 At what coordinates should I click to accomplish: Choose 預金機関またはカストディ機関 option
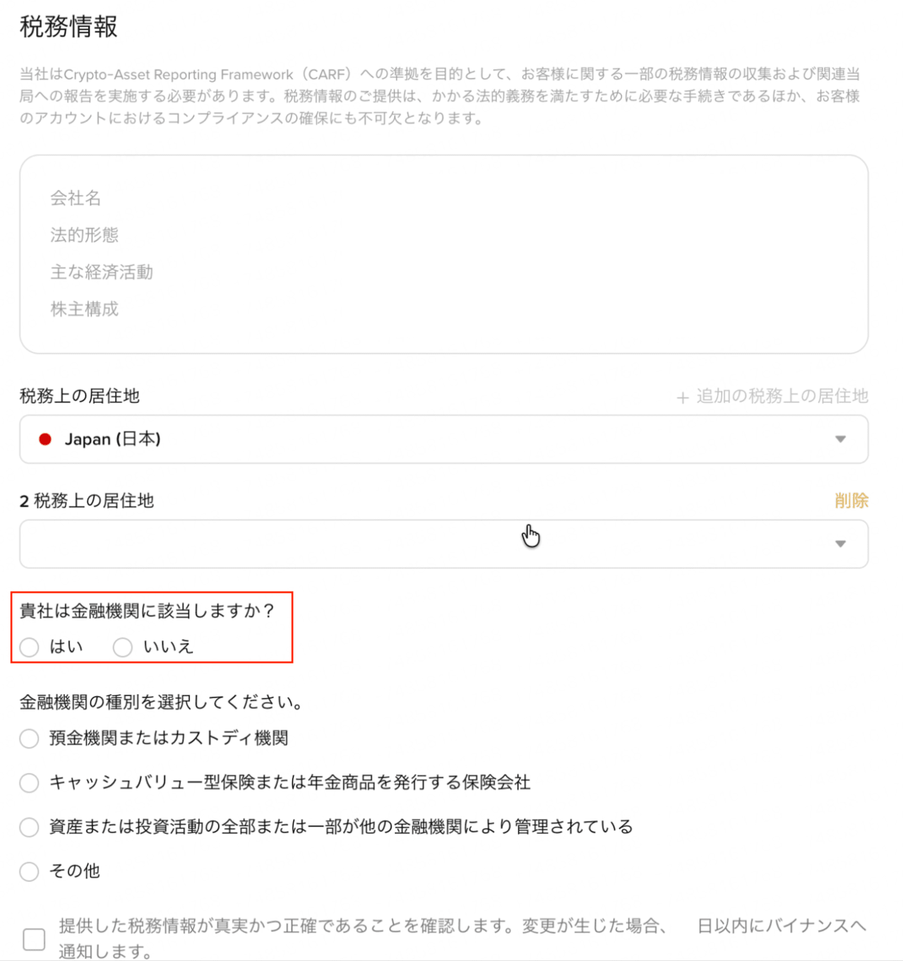click(x=29, y=738)
